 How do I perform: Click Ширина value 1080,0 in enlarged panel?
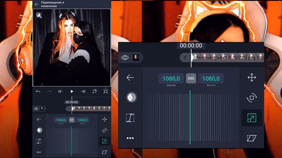(x=171, y=79)
